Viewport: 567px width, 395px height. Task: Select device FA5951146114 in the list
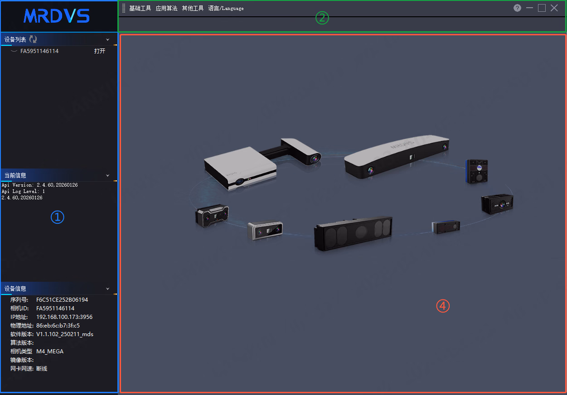click(39, 51)
